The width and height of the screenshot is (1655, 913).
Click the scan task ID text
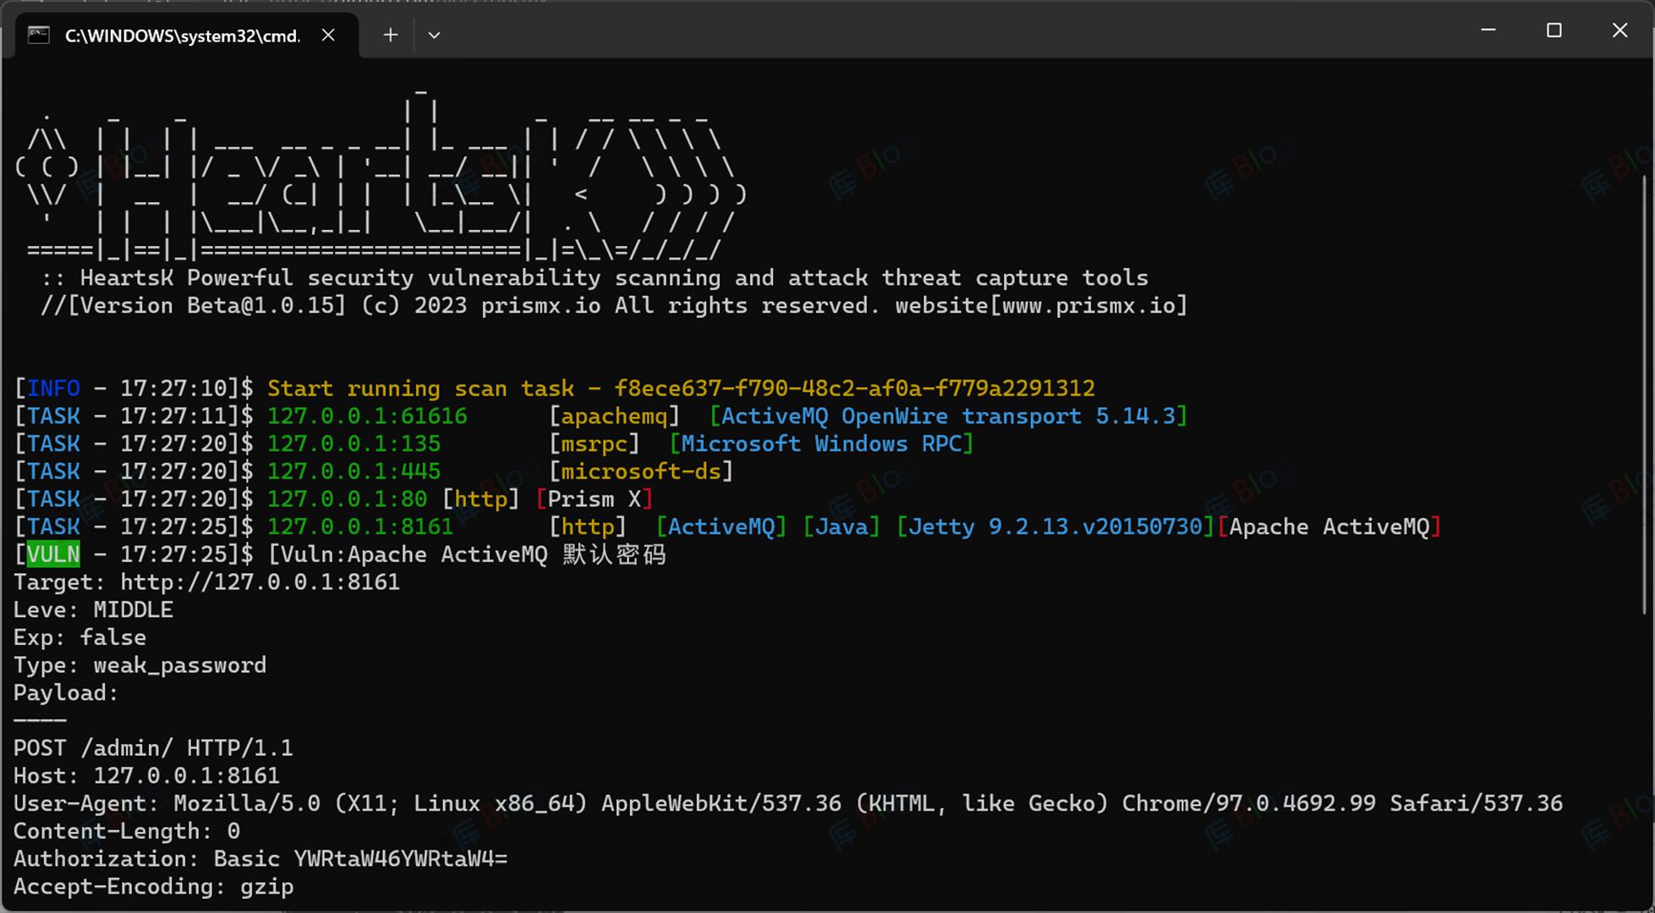(854, 389)
